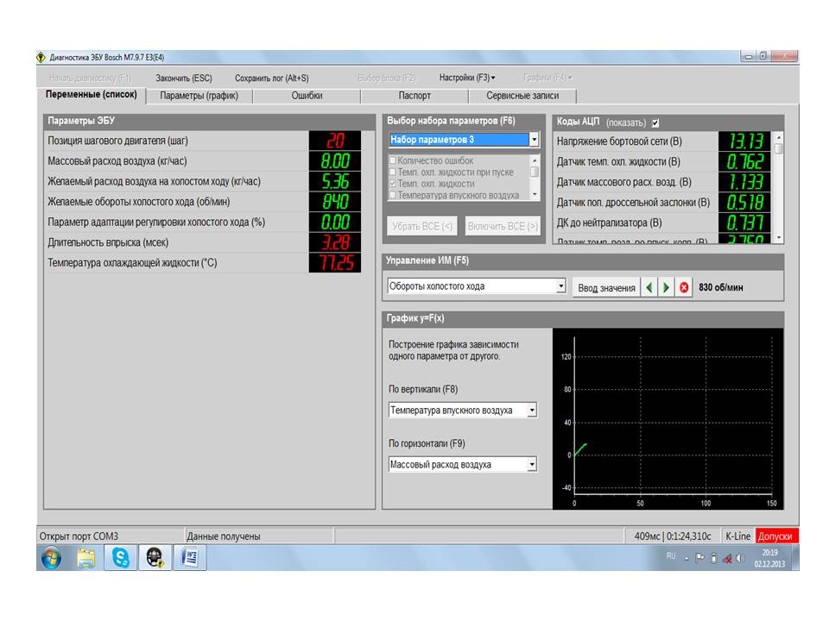Click the Желаемый расход воздуха value 5.36
The width and height of the screenshot is (829, 621).
pos(335,181)
